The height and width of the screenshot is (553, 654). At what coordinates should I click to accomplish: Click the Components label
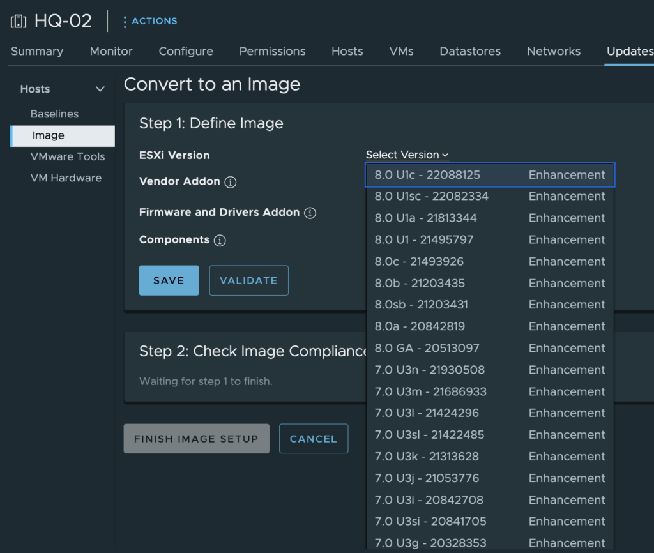click(174, 240)
